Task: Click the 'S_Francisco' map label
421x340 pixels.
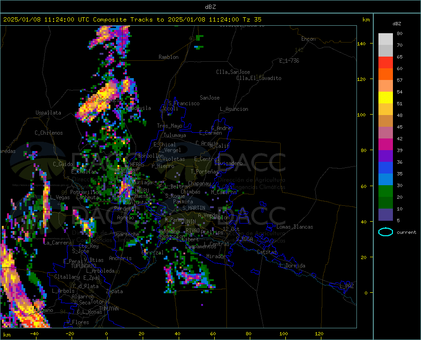Action: 184,103
